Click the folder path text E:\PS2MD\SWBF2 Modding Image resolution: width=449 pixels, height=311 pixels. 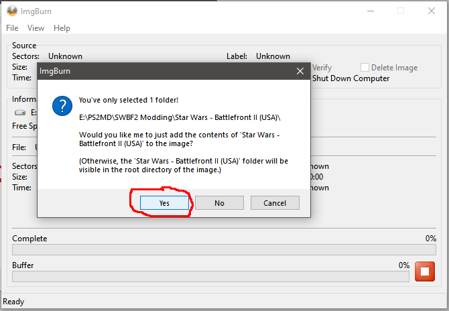[x=180, y=117]
